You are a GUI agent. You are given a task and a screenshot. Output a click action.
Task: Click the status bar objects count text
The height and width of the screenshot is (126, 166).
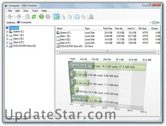[16, 119]
